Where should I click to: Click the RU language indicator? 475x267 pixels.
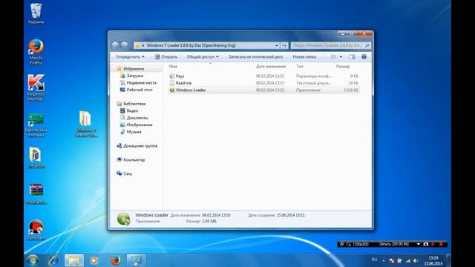point(374,260)
